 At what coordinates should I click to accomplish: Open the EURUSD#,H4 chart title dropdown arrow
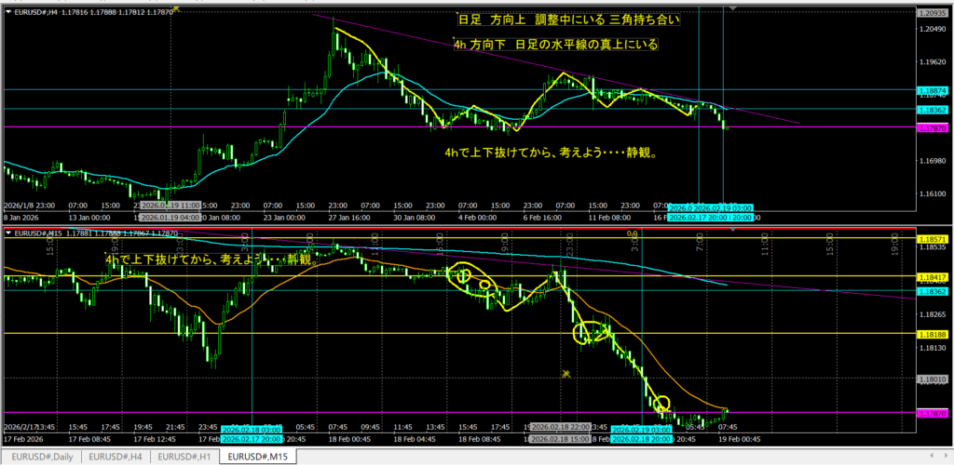(x=9, y=8)
